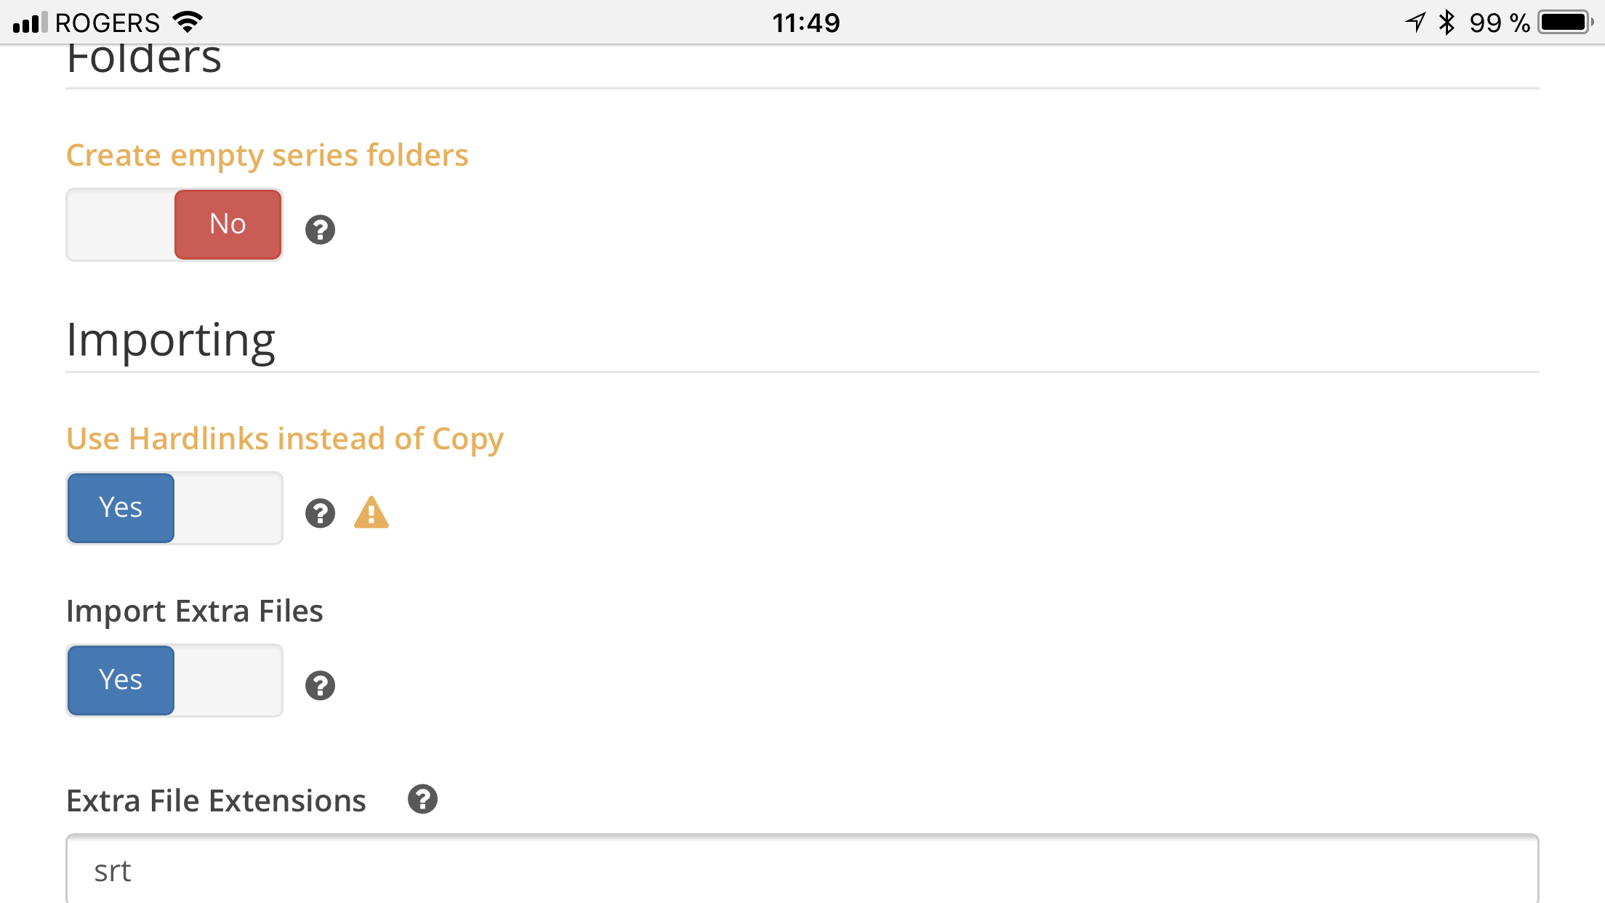Tap the battery icon in status bar
This screenshot has height=903, width=1605.
pos(1566,22)
